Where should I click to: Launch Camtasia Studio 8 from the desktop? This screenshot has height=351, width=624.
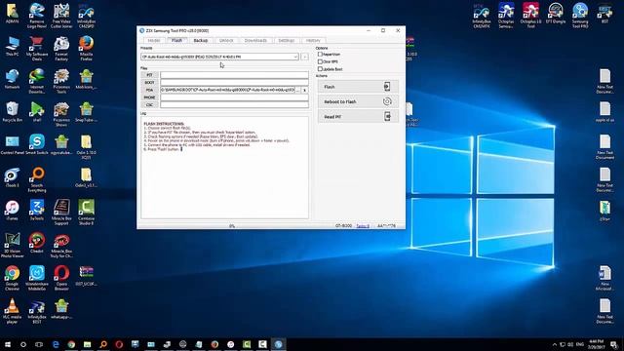pos(86,213)
